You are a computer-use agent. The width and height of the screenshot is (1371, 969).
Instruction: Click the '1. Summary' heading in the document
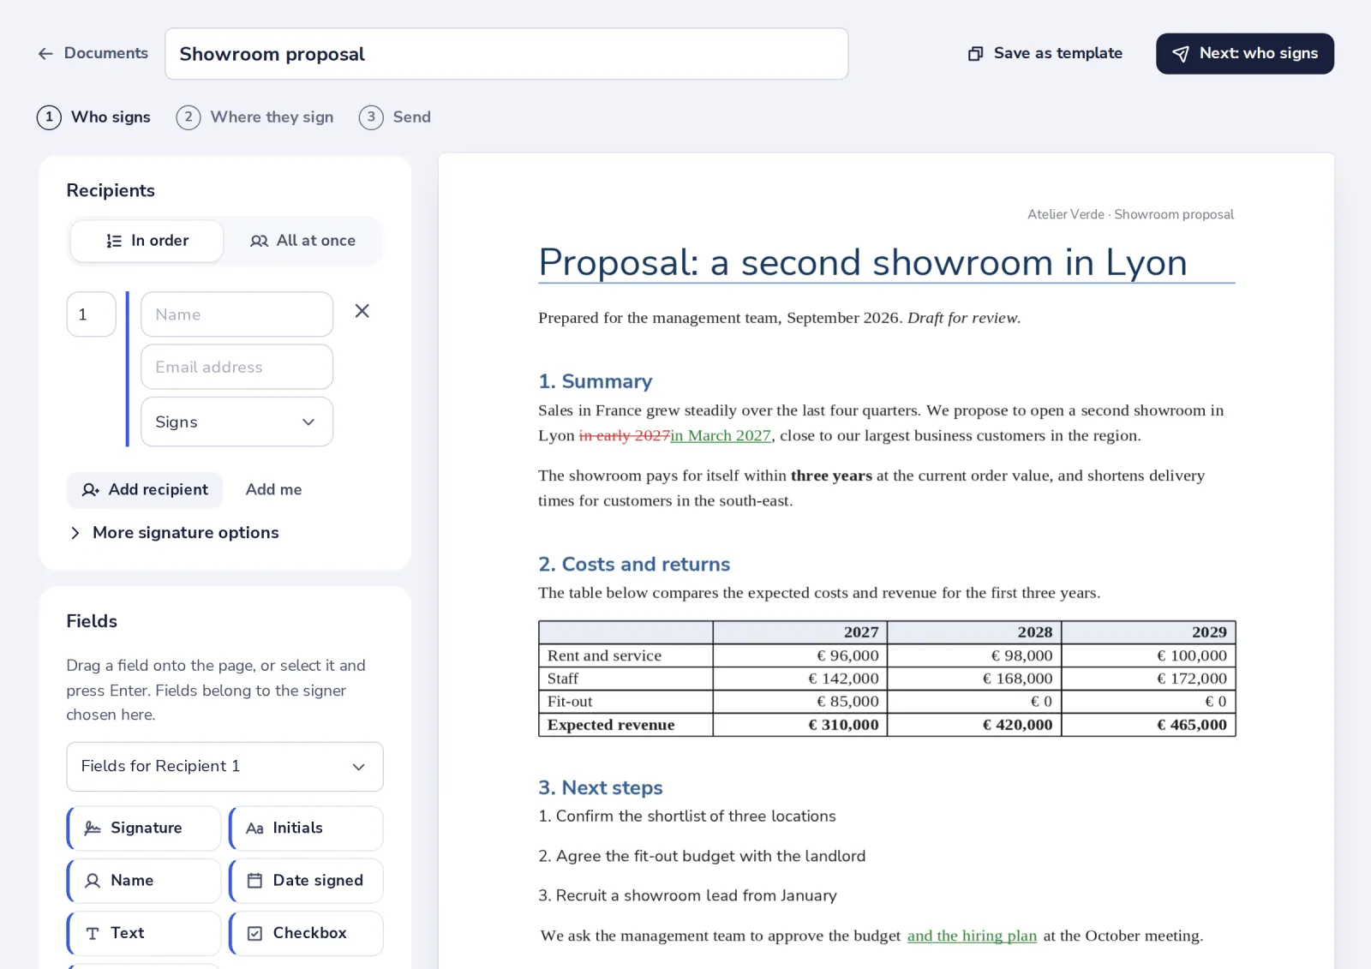tap(595, 381)
